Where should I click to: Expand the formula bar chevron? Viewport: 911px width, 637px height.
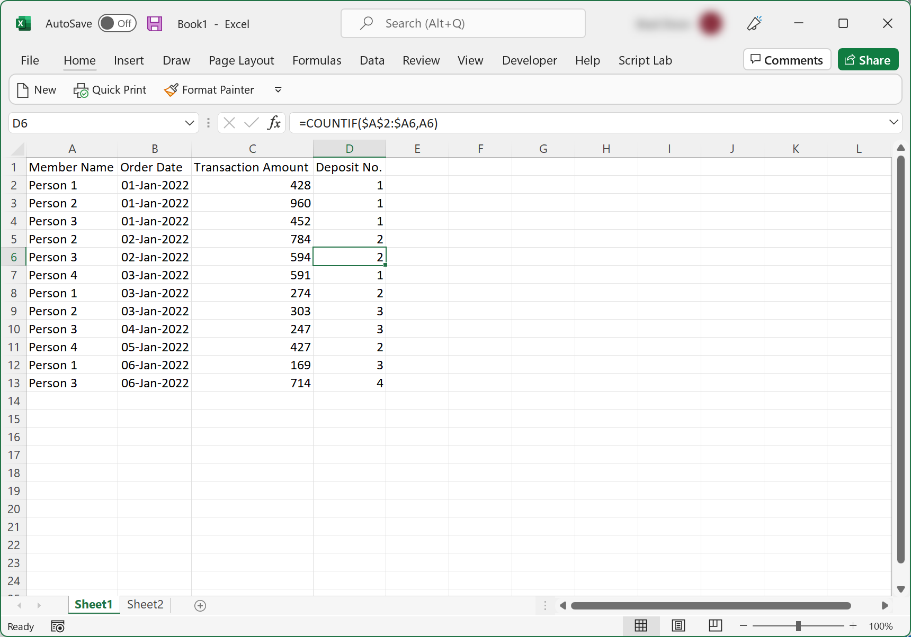tap(894, 123)
